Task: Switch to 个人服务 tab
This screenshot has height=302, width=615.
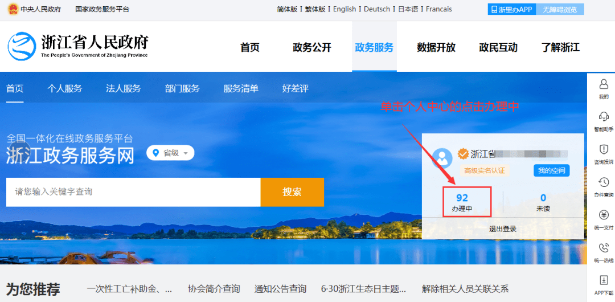Action: click(x=65, y=88)
